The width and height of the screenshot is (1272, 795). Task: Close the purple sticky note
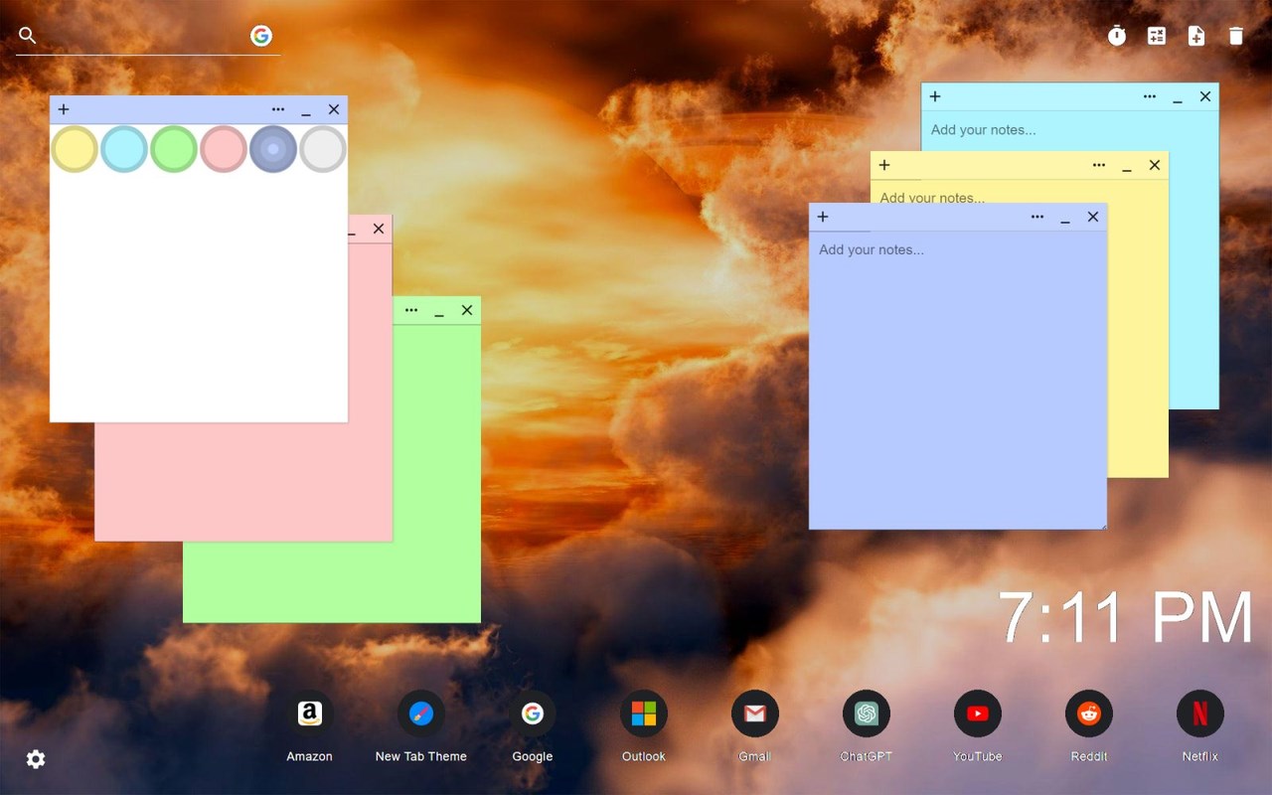[x=1093, y=217]
